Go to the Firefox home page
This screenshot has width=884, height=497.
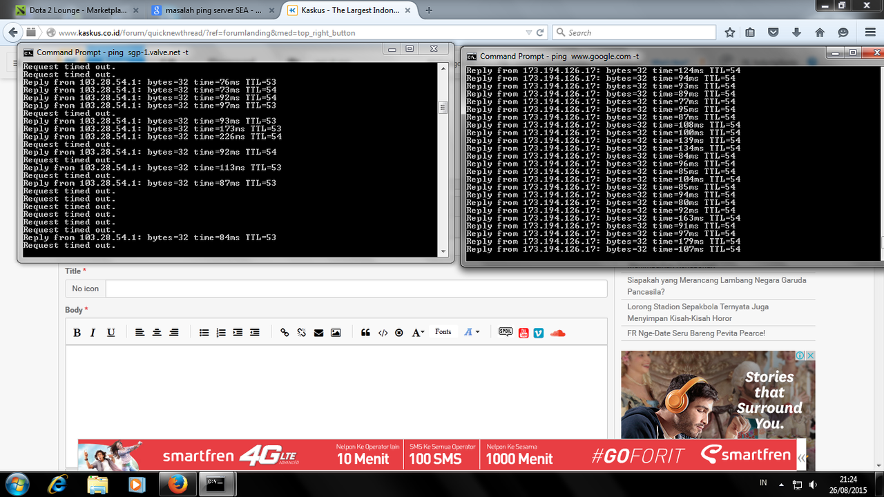click(x=820, y=32)
